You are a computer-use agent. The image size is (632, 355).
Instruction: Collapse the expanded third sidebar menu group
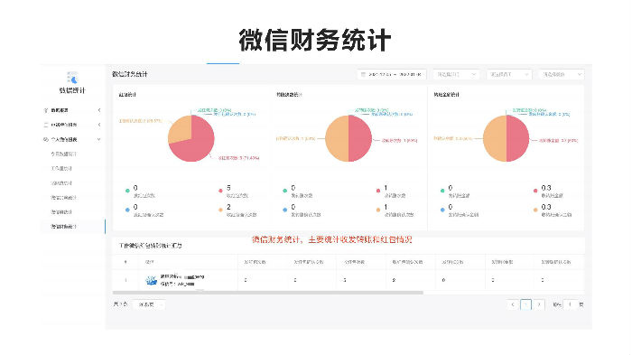pyautogui.click(x=99, y=139)
